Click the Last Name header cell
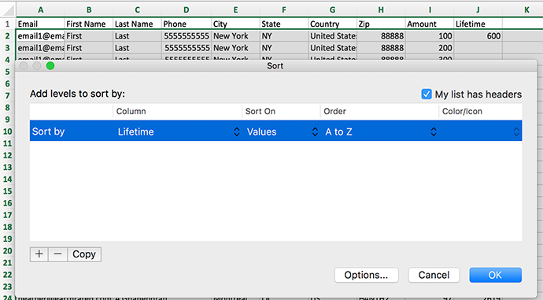 138,24
